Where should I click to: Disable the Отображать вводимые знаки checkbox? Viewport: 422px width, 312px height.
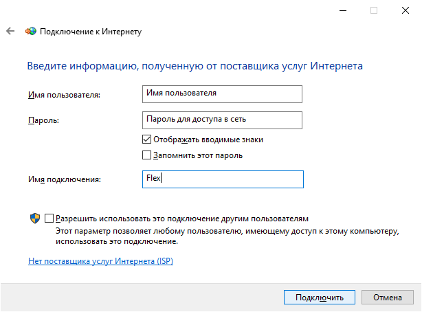pyautogui.click(x=146, y=140)
